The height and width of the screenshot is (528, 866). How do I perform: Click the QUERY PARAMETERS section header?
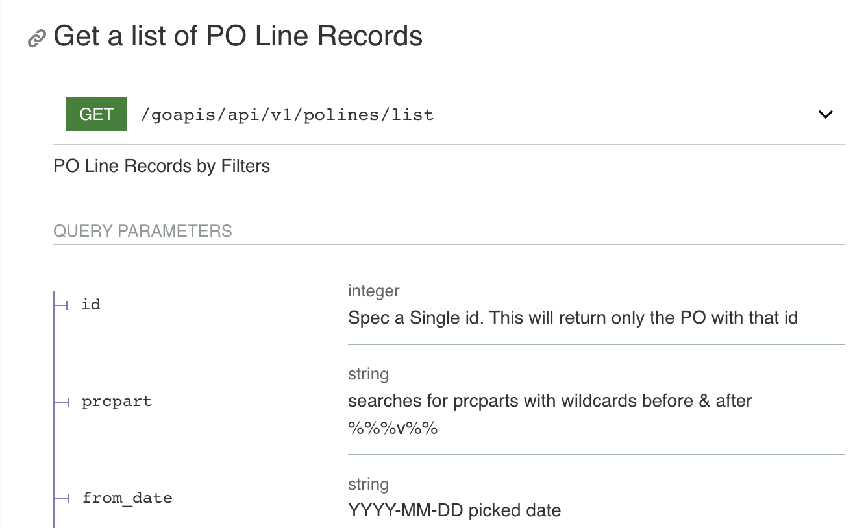[x=143, y=232]
